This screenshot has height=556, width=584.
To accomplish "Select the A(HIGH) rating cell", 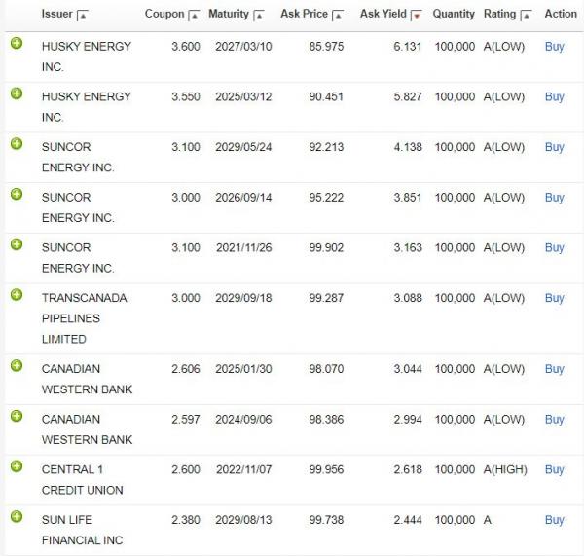I will tap(505, 469).
